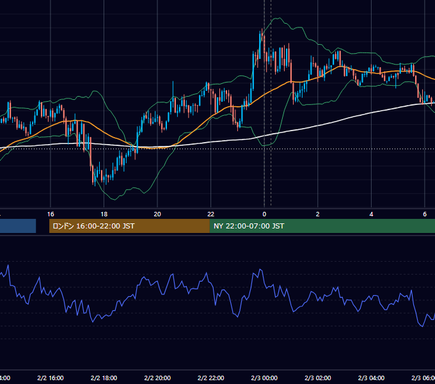
Task: Click the 0 hour label on price chart axis
Action: [264, 214]
